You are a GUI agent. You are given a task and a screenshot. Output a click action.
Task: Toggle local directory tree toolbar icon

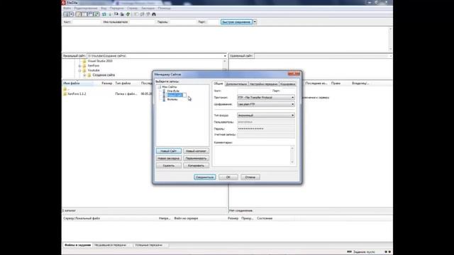click(x=84, y=14)
